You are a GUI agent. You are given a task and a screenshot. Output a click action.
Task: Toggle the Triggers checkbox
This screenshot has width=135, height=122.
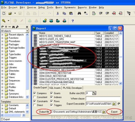pyautogui.click(x=52, y=105)
